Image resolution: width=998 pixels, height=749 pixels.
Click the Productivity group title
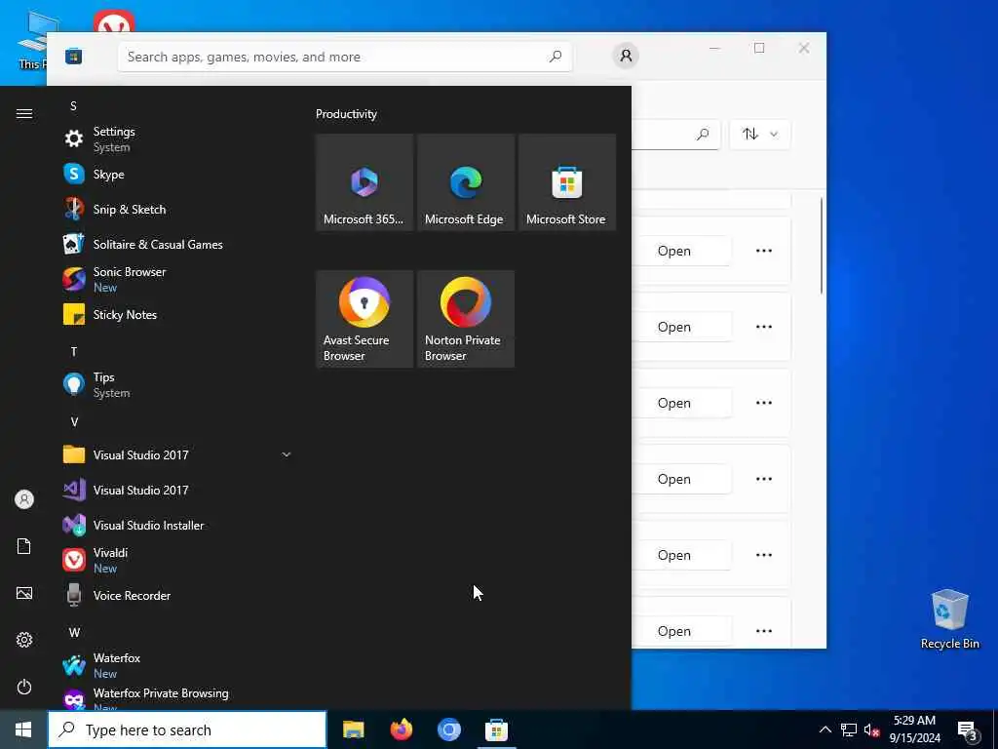click(346, 114)
